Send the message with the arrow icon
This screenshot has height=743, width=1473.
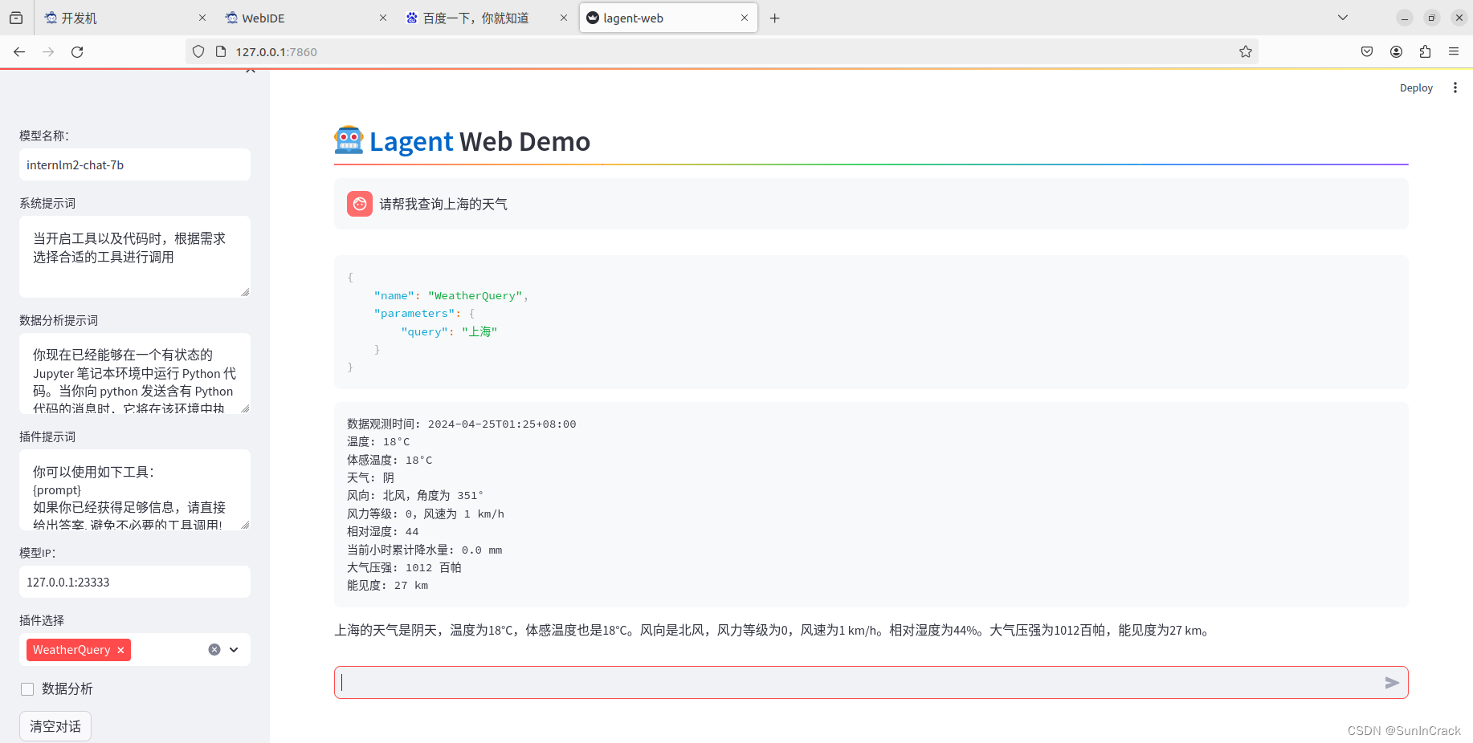(x=1392, y=683)
